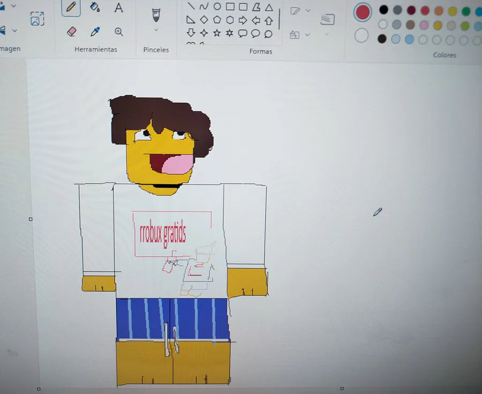Pick the black color swatch in top row
Viewport: 482px width, 394px height.
pyautogui.click(x=383, y=10)
